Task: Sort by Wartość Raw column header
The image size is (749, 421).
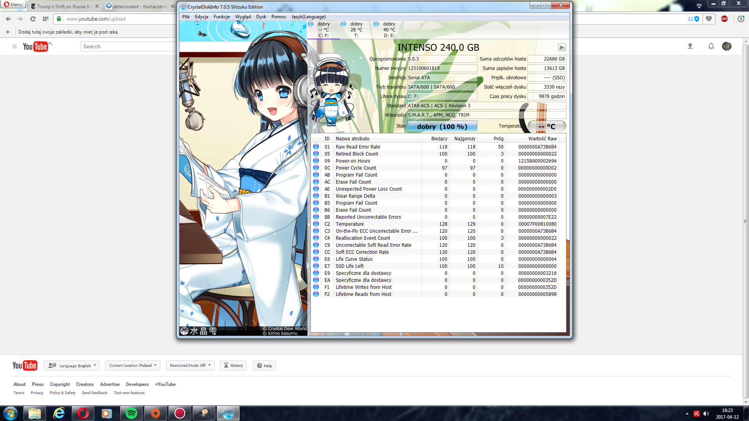Action: coord(532,139)
